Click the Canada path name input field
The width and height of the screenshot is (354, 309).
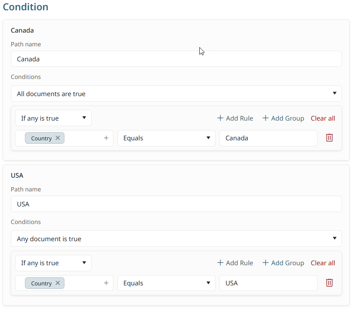176,59
